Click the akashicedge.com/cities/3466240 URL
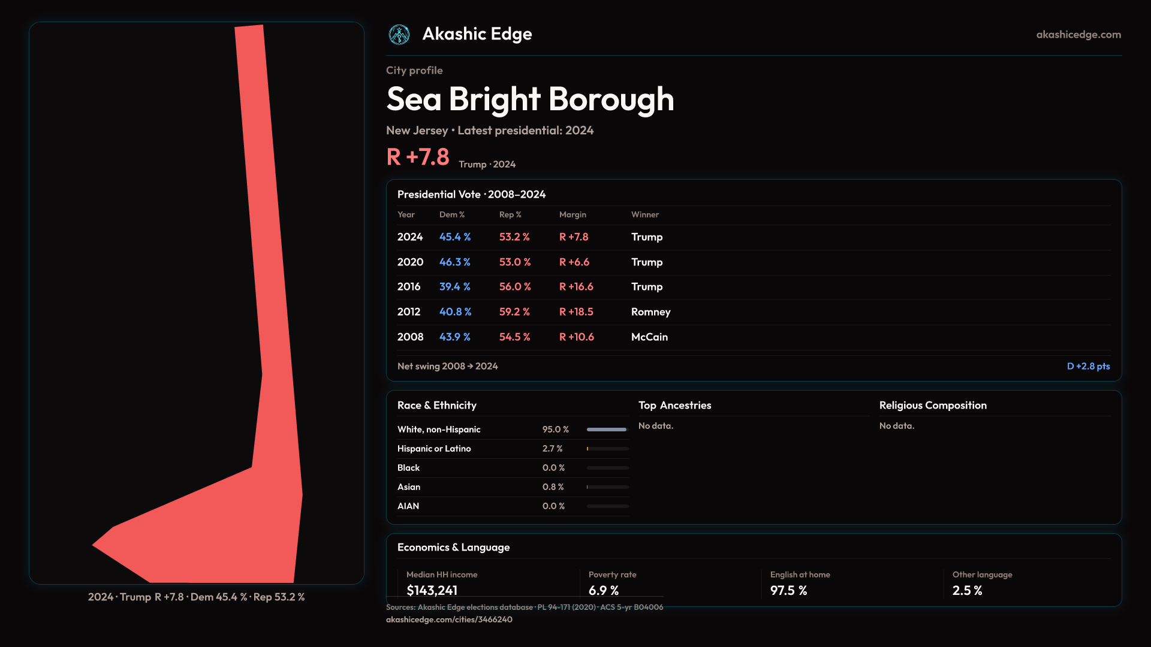Image resolution: width=1151 pixels, height=647 pixels. (448, 619)
